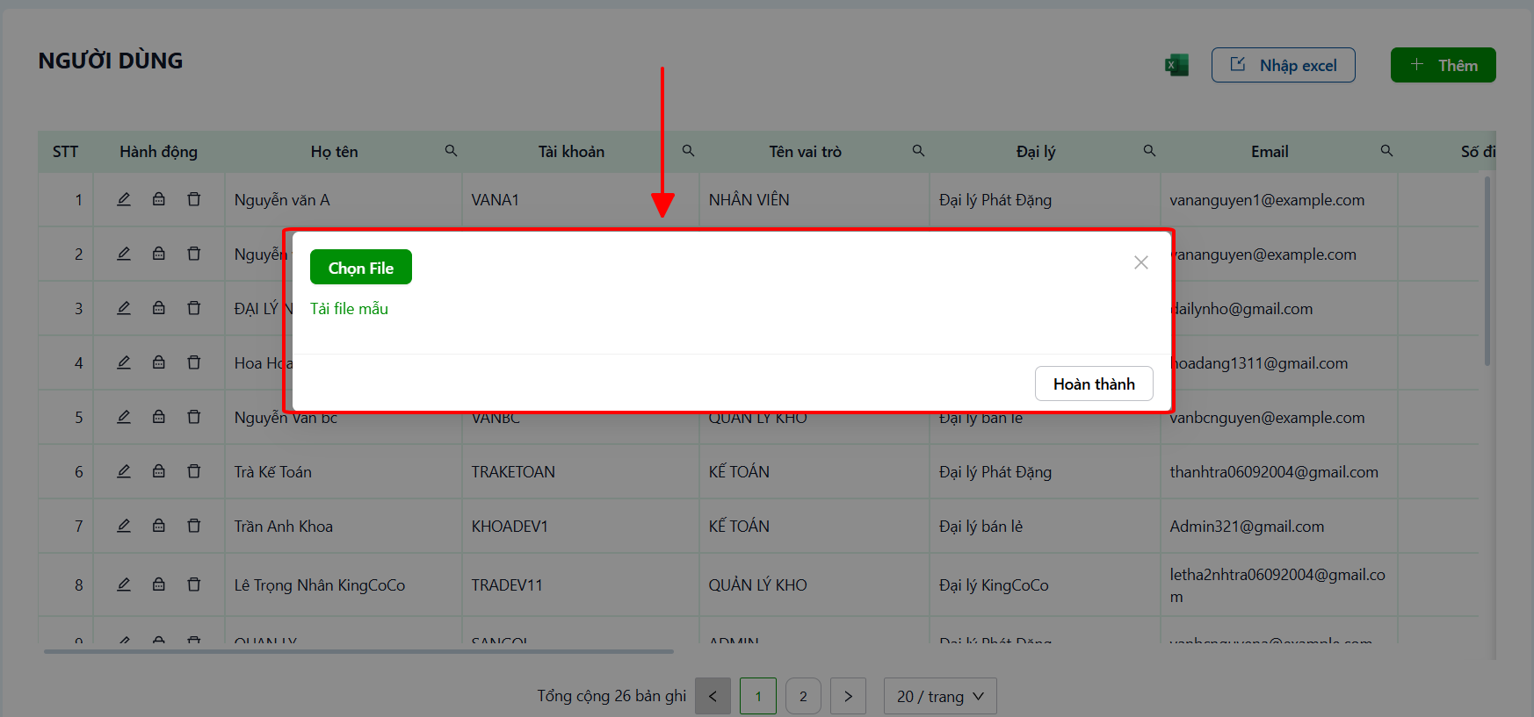Click the Thêm add user button
This screenshot has height=717, width=1534.
tap(1443, 65)
